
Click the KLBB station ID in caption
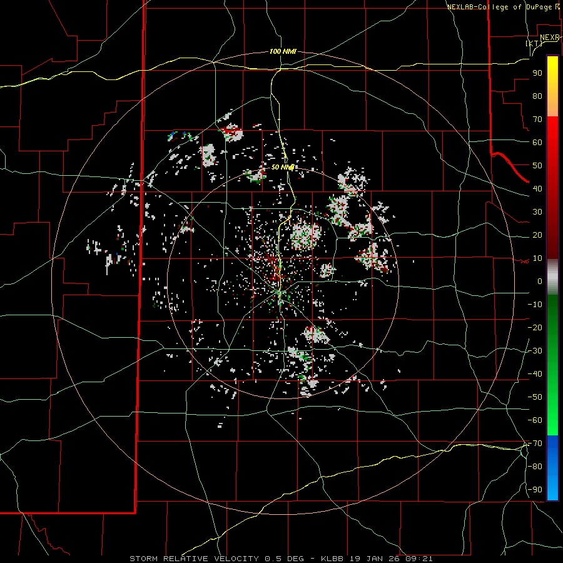[x=332, y=559]
